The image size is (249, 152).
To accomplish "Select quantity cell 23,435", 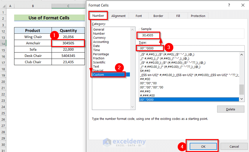I will [x=68, y=62].
